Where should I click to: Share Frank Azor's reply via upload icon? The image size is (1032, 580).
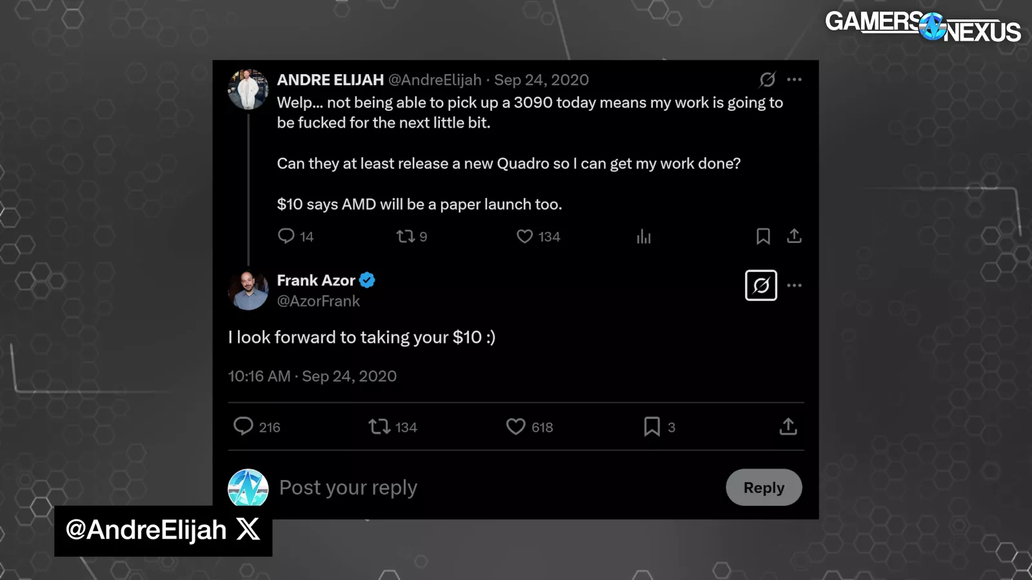point(788,427)
